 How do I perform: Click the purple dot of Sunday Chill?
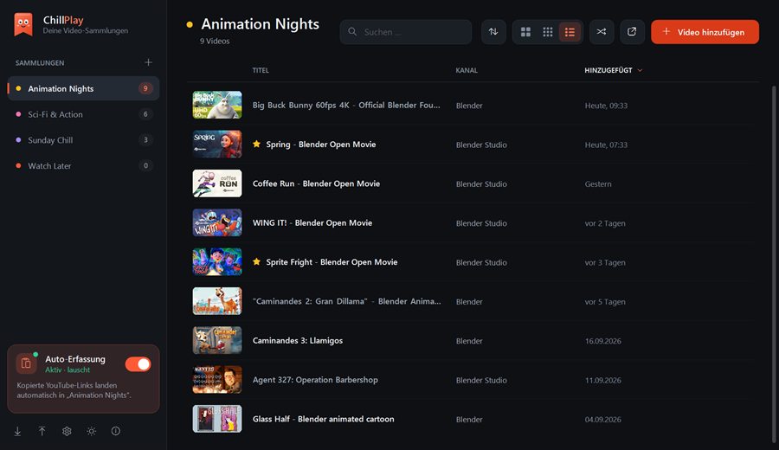coord(18,140)
